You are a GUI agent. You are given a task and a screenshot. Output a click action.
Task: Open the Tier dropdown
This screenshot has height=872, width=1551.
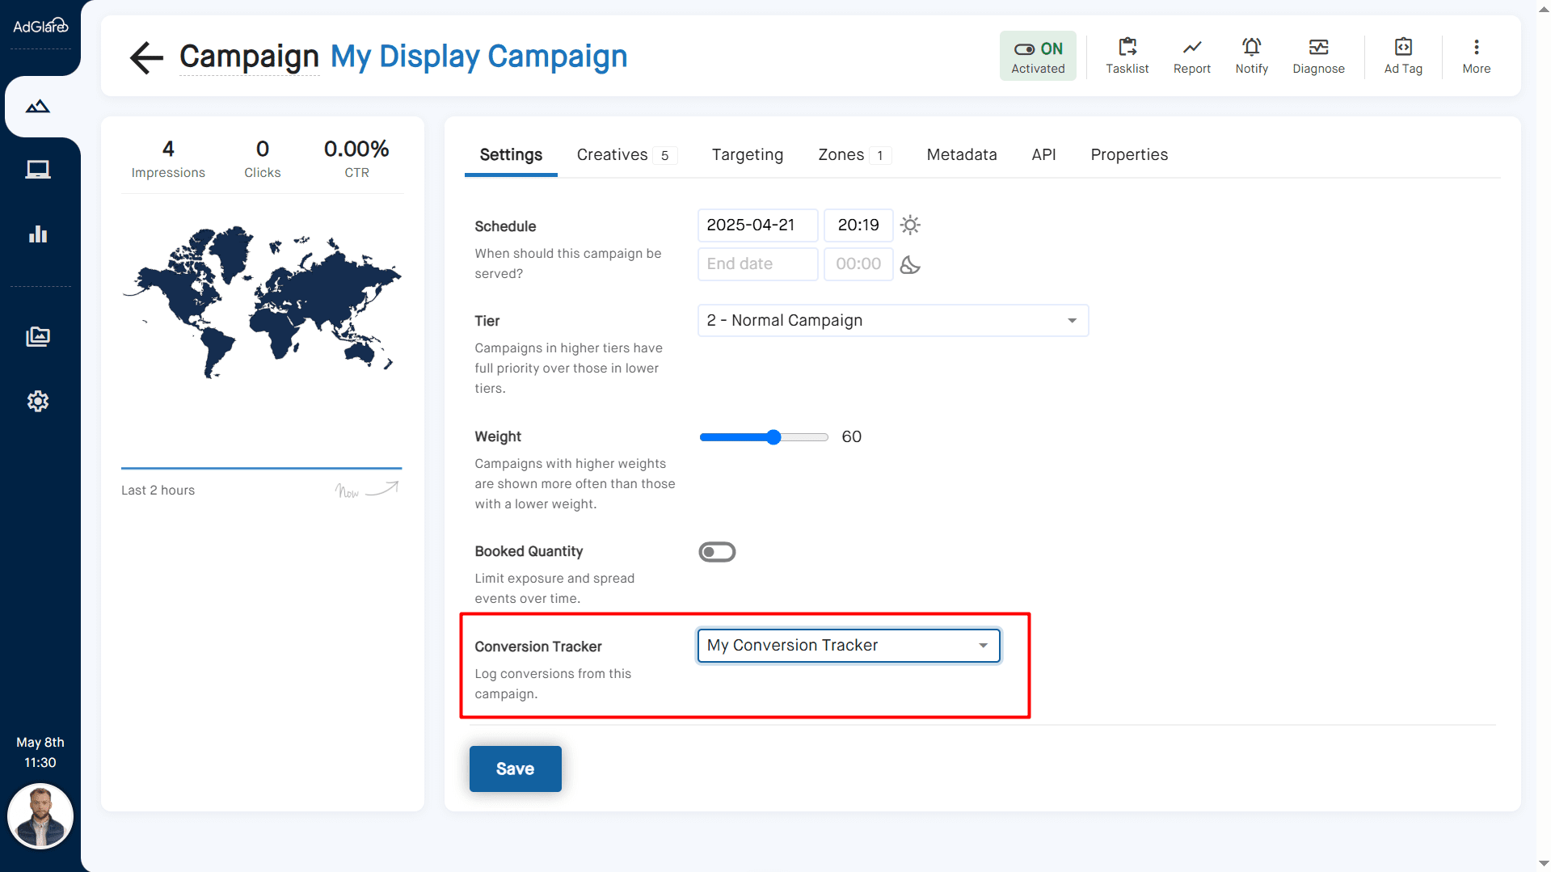coord(892,320)
